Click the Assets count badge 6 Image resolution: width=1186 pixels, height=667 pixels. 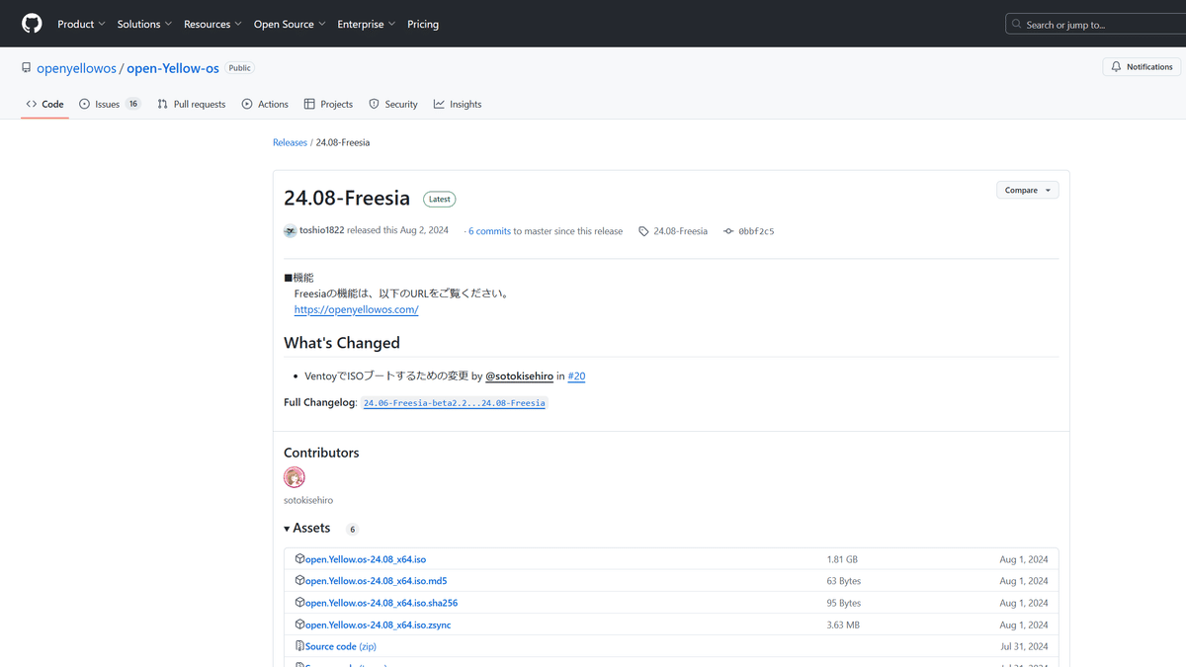[353, 530]
